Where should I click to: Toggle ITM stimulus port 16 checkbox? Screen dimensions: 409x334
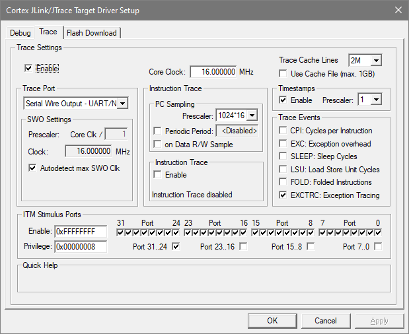[243, 232]
